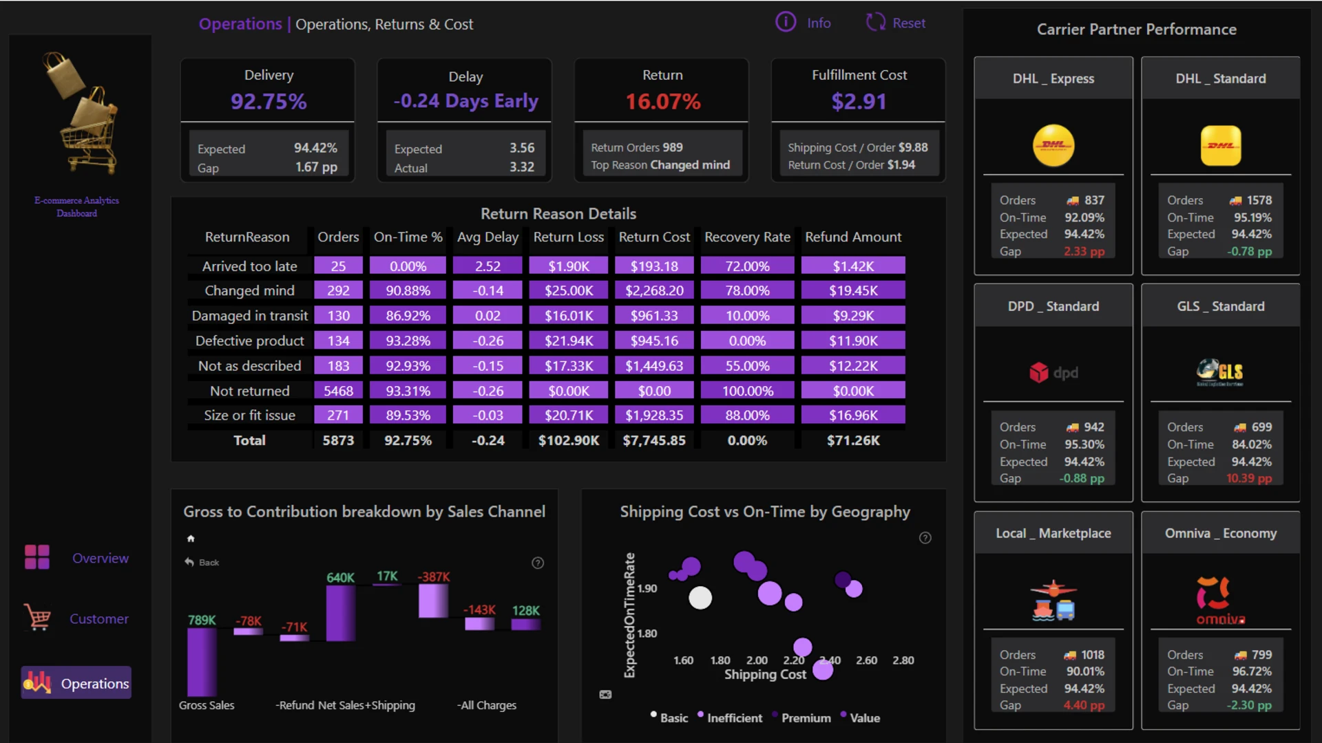Click the 789K Gross Sales waterfall bar

tap(202, 663)
